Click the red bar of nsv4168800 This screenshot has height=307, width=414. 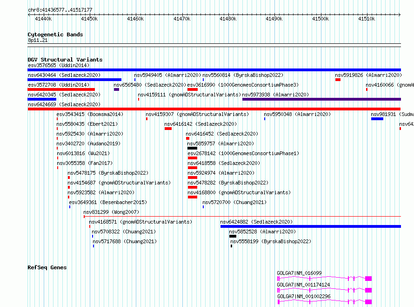point(193,197)
